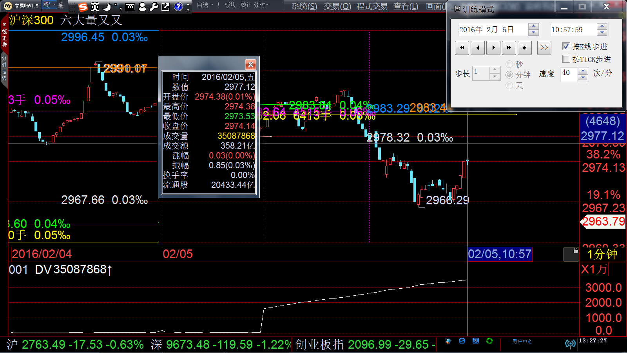The height and width of the screenshot is (353, 627).
Task: Click the pin icon in 训练模式 title
Action: [456, 9]
